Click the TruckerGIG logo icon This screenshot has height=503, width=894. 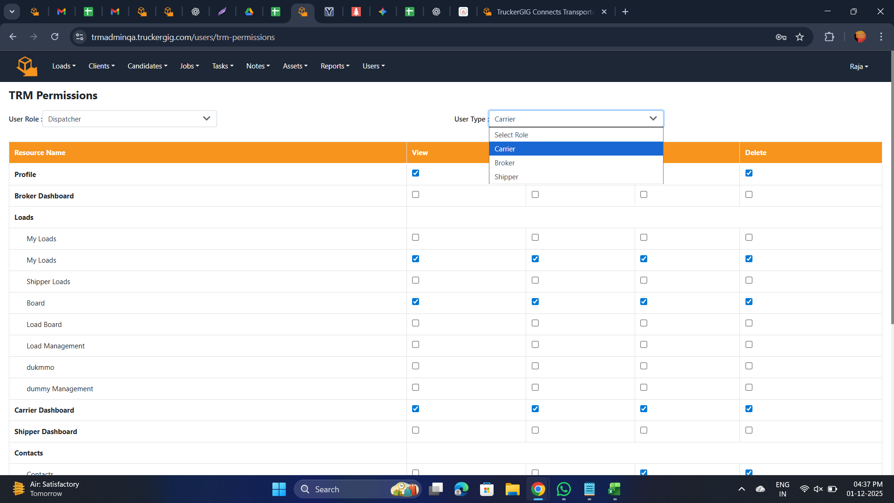[x=27, y=66]
